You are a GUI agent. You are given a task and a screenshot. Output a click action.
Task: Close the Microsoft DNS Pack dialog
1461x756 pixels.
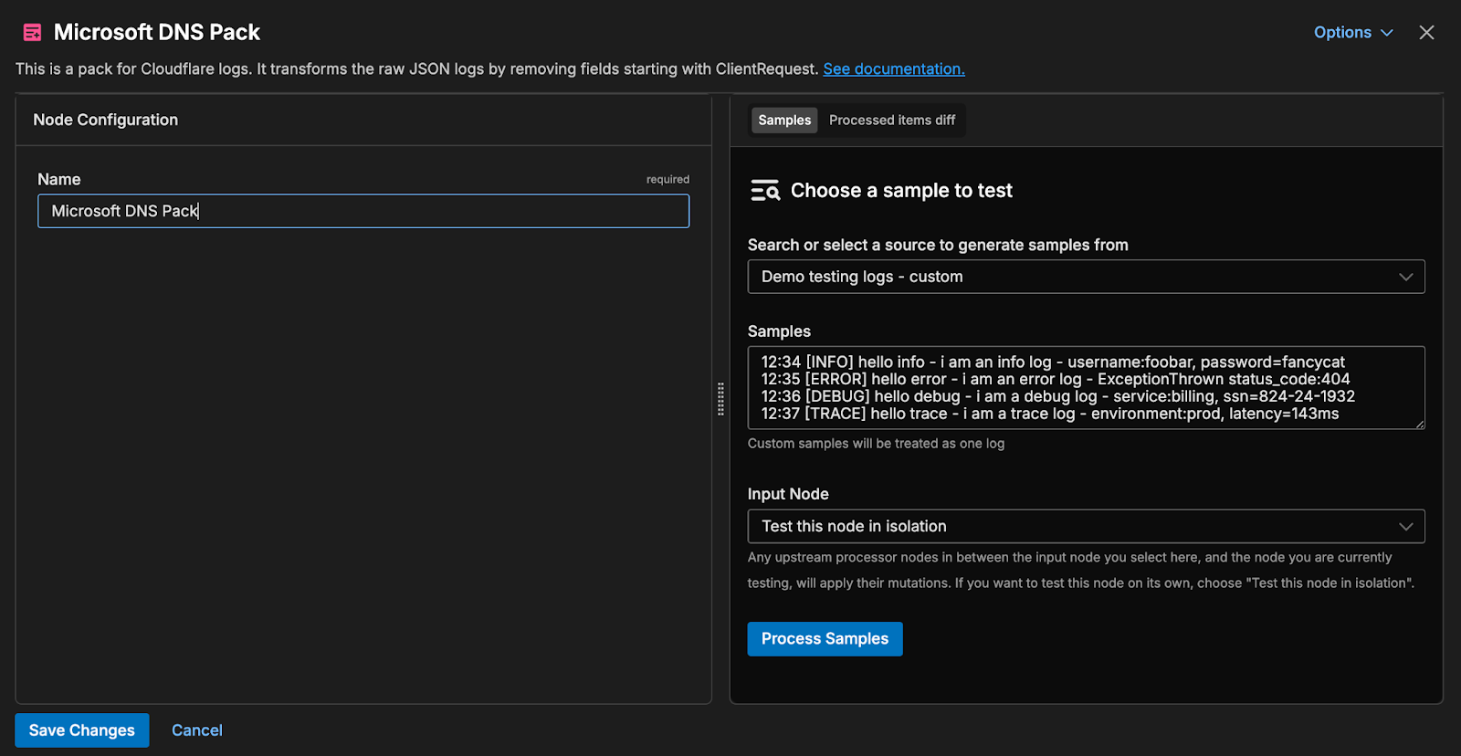[x=1426, y=33]
